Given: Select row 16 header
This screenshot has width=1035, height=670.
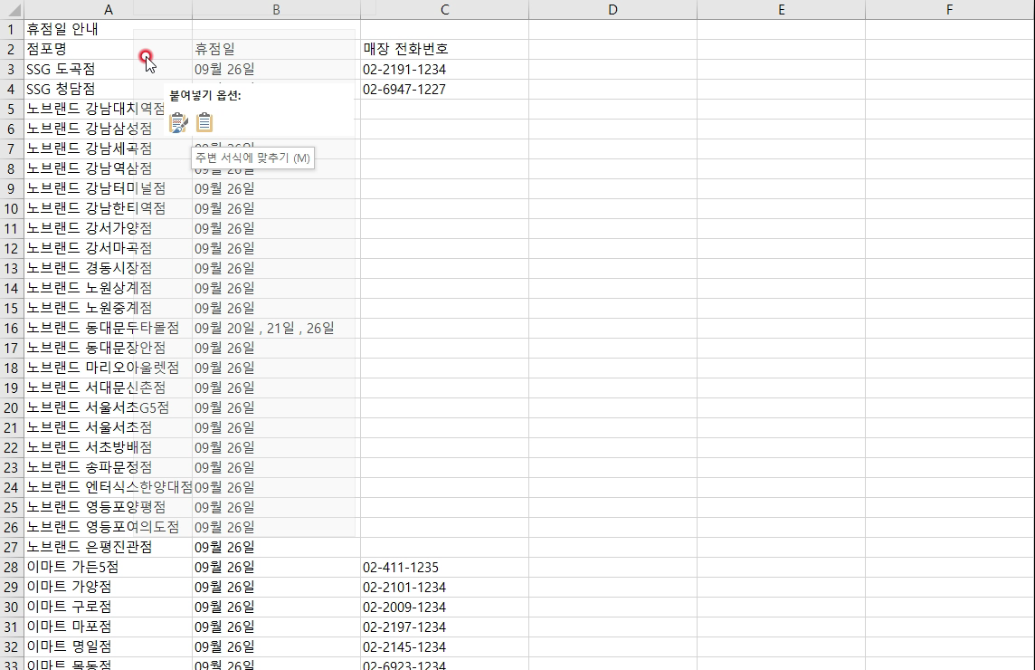Looking at the screenshot, I should 12,329.
